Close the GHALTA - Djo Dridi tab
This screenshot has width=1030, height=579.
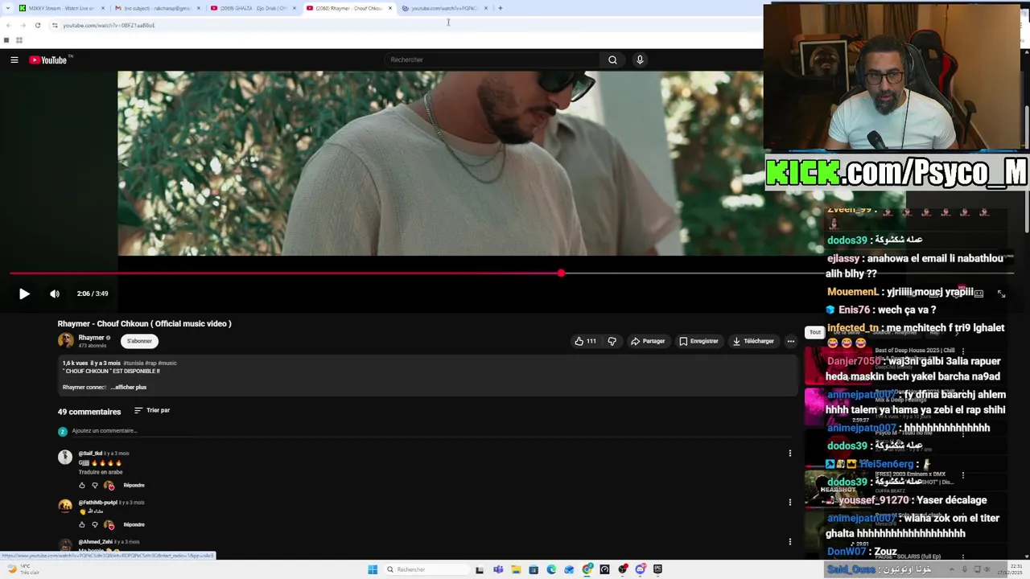tap(294, 8)
